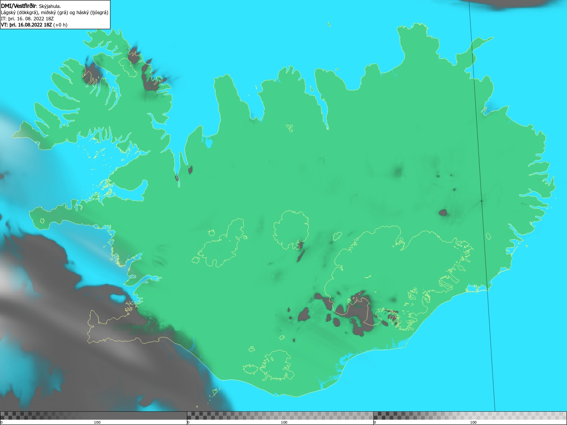Click the dark-grey low cloud color scale
Screen dimensions: 567x425
93,415
